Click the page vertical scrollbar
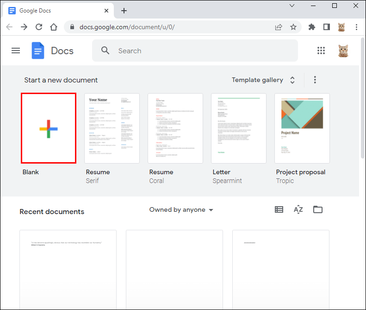 [362, 98]
